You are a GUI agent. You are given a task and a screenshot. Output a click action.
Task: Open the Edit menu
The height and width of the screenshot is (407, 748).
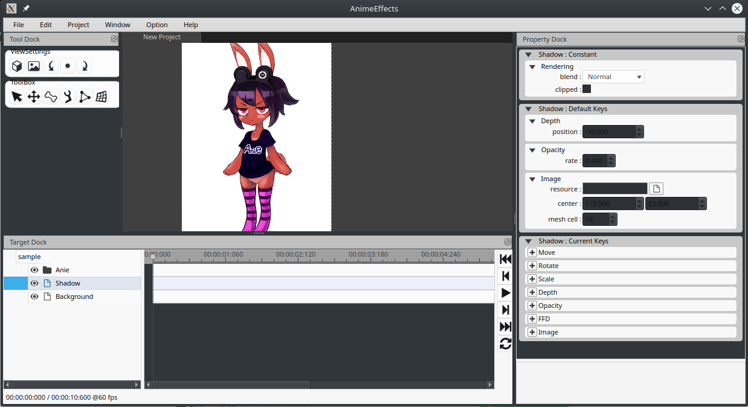(46, 25)
